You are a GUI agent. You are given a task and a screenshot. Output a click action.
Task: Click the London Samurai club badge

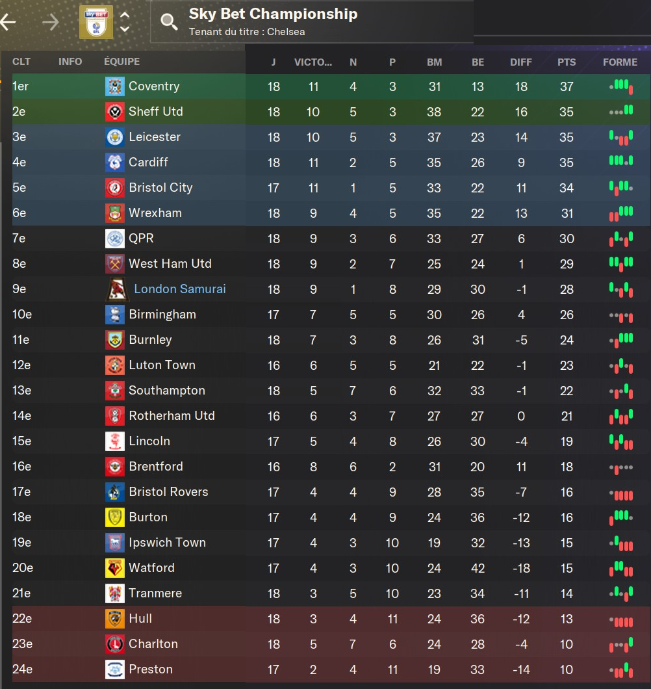click(118, 289)
